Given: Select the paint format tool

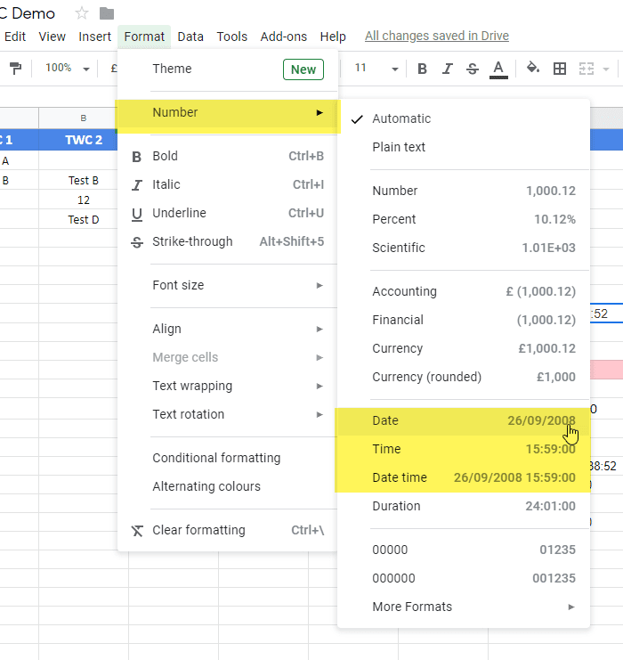Looking at the screenshot, I should 15,69.
